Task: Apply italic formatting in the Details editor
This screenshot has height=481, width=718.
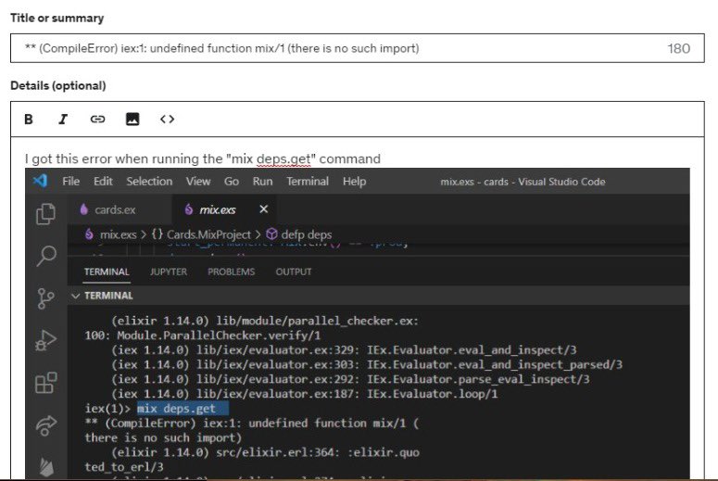Action: pyautogui.click(x=63, y=120)
